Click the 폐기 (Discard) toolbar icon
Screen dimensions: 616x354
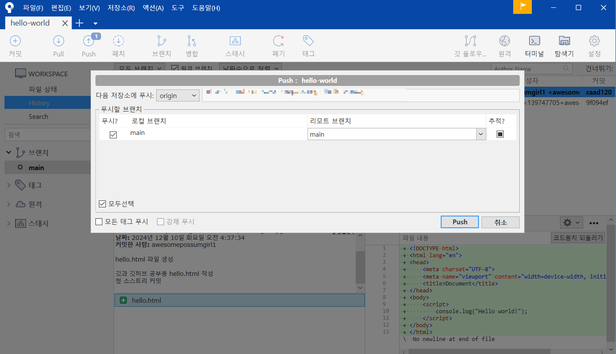[278, 41]
